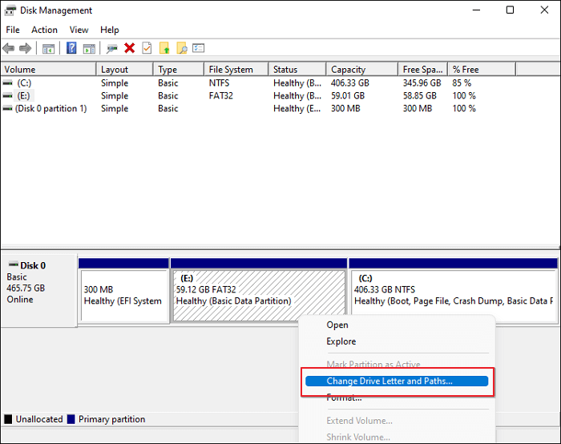This screenshot has width=561, height=444.
Task: Click the red X Delete icon
Action: click(130, 48)
